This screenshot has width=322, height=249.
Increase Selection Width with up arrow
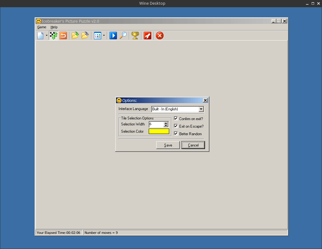click(x=166, y=123)
